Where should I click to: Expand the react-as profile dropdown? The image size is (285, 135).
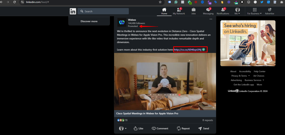point(123,128)
